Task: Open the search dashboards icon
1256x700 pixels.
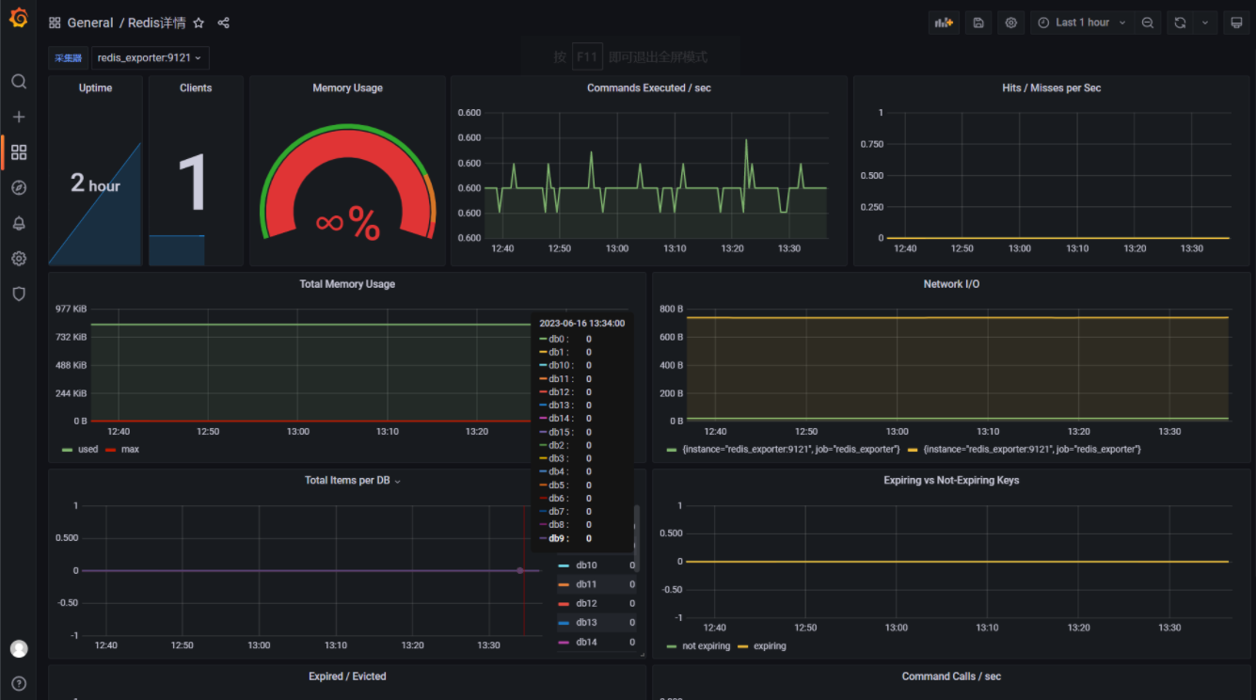Action: (19, 82)
